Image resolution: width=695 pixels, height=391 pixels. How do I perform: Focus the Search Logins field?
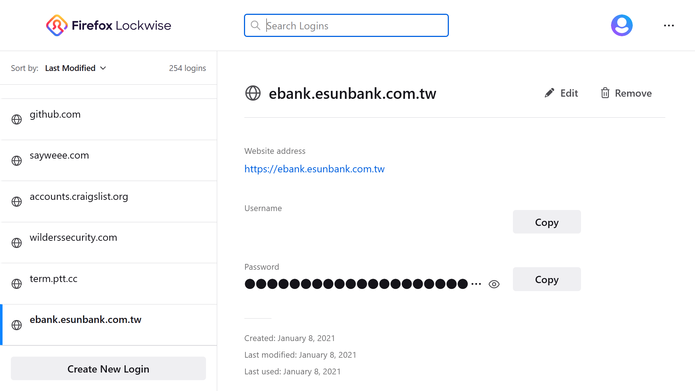[346, 25]
